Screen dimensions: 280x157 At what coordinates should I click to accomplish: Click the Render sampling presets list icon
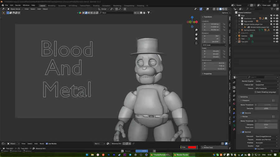pos(273,117)
